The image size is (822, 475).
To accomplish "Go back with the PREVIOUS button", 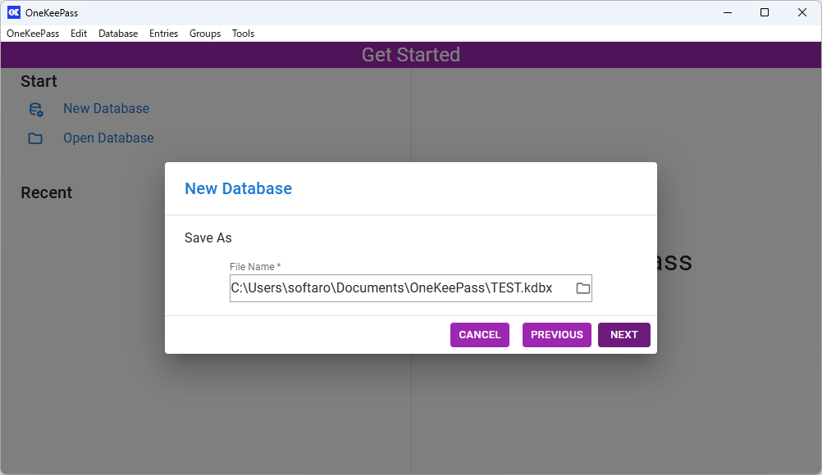I will [556, 335].
